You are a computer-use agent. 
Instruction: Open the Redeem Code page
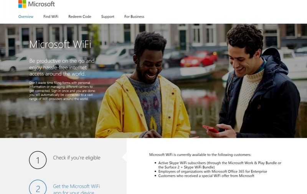tap(80, 17)
